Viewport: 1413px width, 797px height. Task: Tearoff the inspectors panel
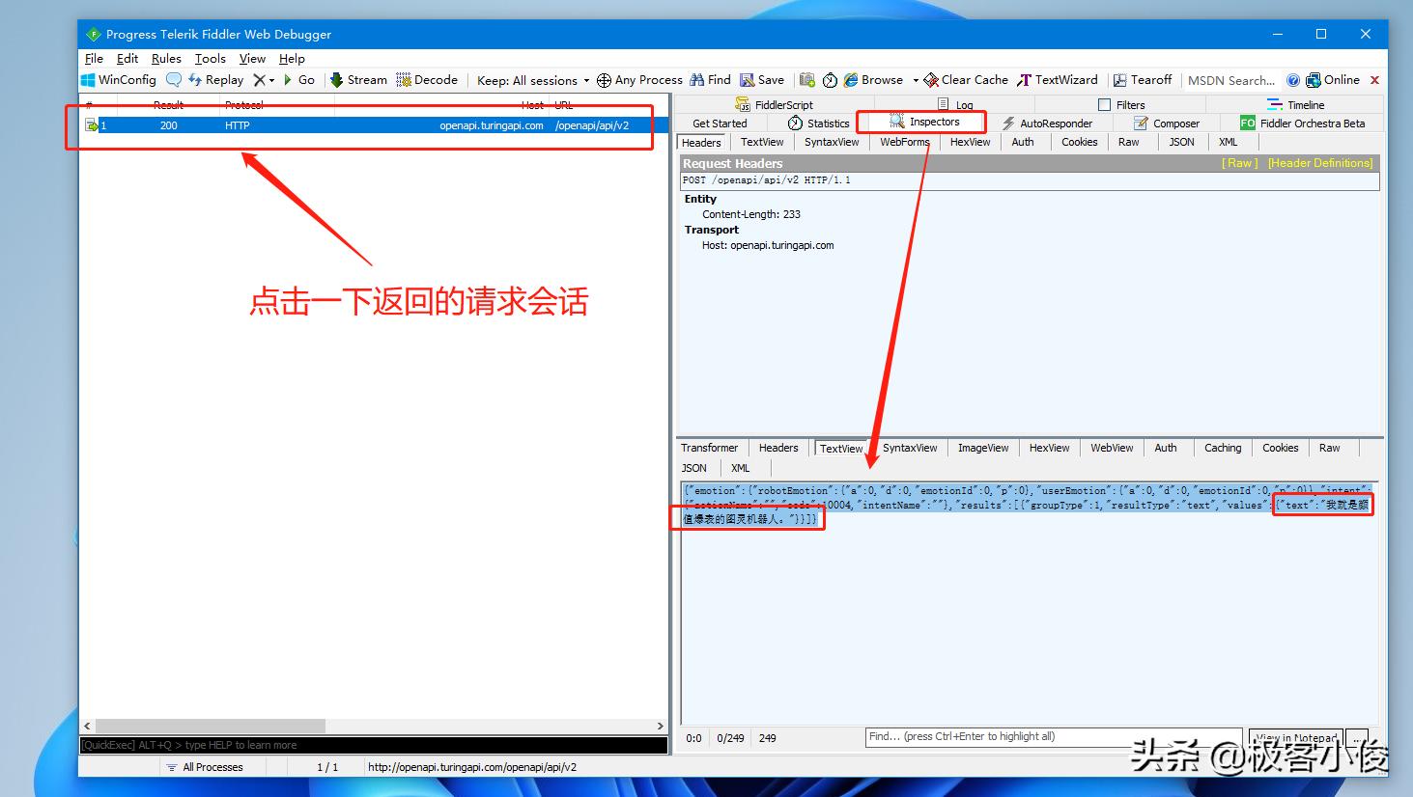pyautogui.click(x=1142, y=80)
